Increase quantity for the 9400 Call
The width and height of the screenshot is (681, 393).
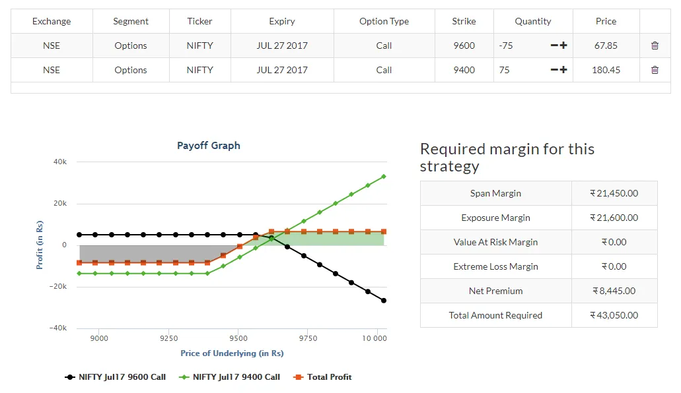point(563,70)
